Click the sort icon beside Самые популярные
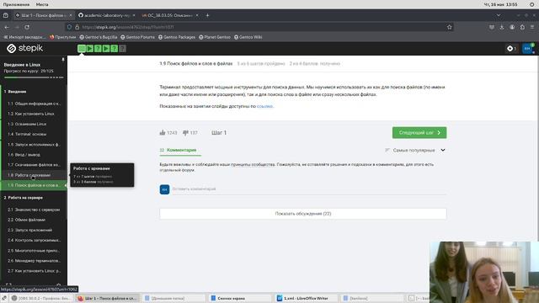This screenshot has height=303, width=539. (387, 150)
